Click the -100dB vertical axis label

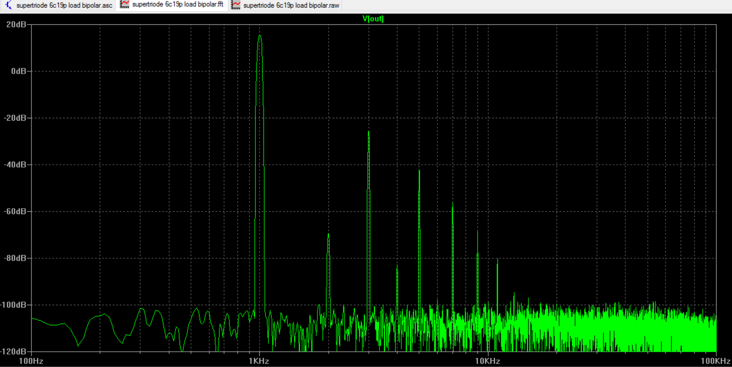pyautogui.click(x=13, y=305)
